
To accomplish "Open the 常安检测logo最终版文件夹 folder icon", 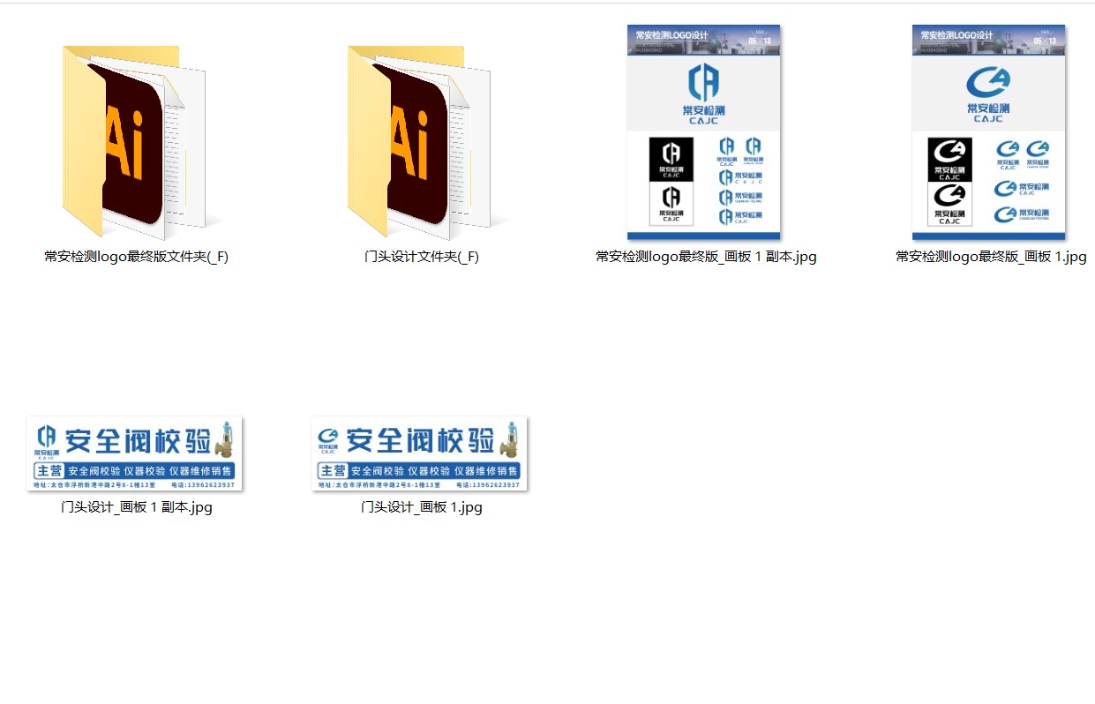I will click(x=135, y=143).
